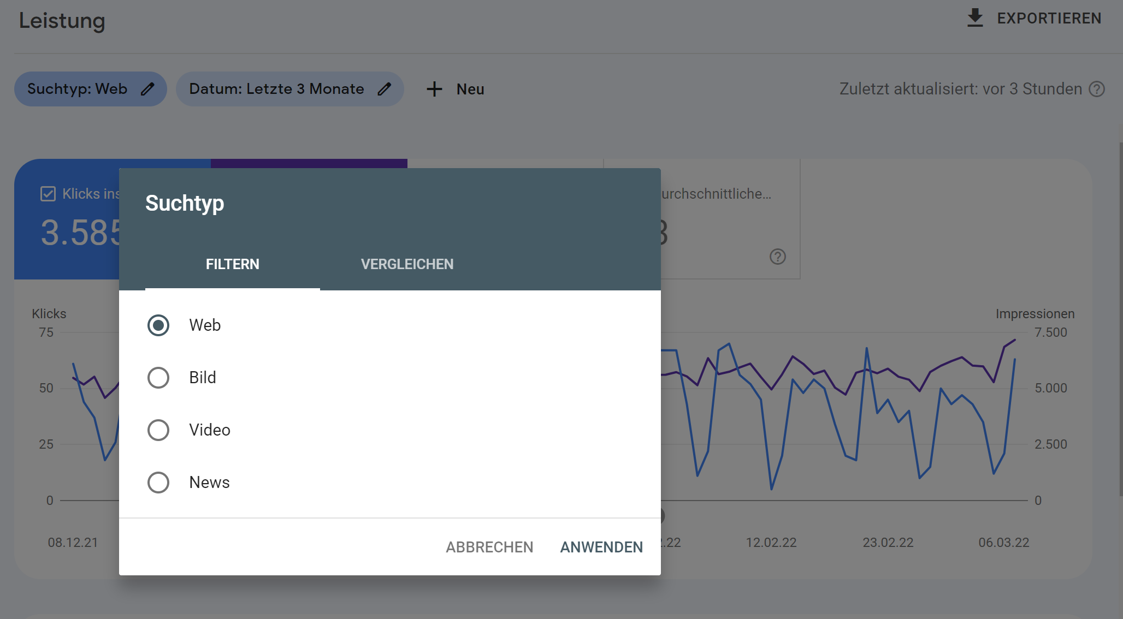Click the date label 08.12.21 on the chart
This screenshot has height=619, width=1123.
pyautogui.click(x=73, y=543)
